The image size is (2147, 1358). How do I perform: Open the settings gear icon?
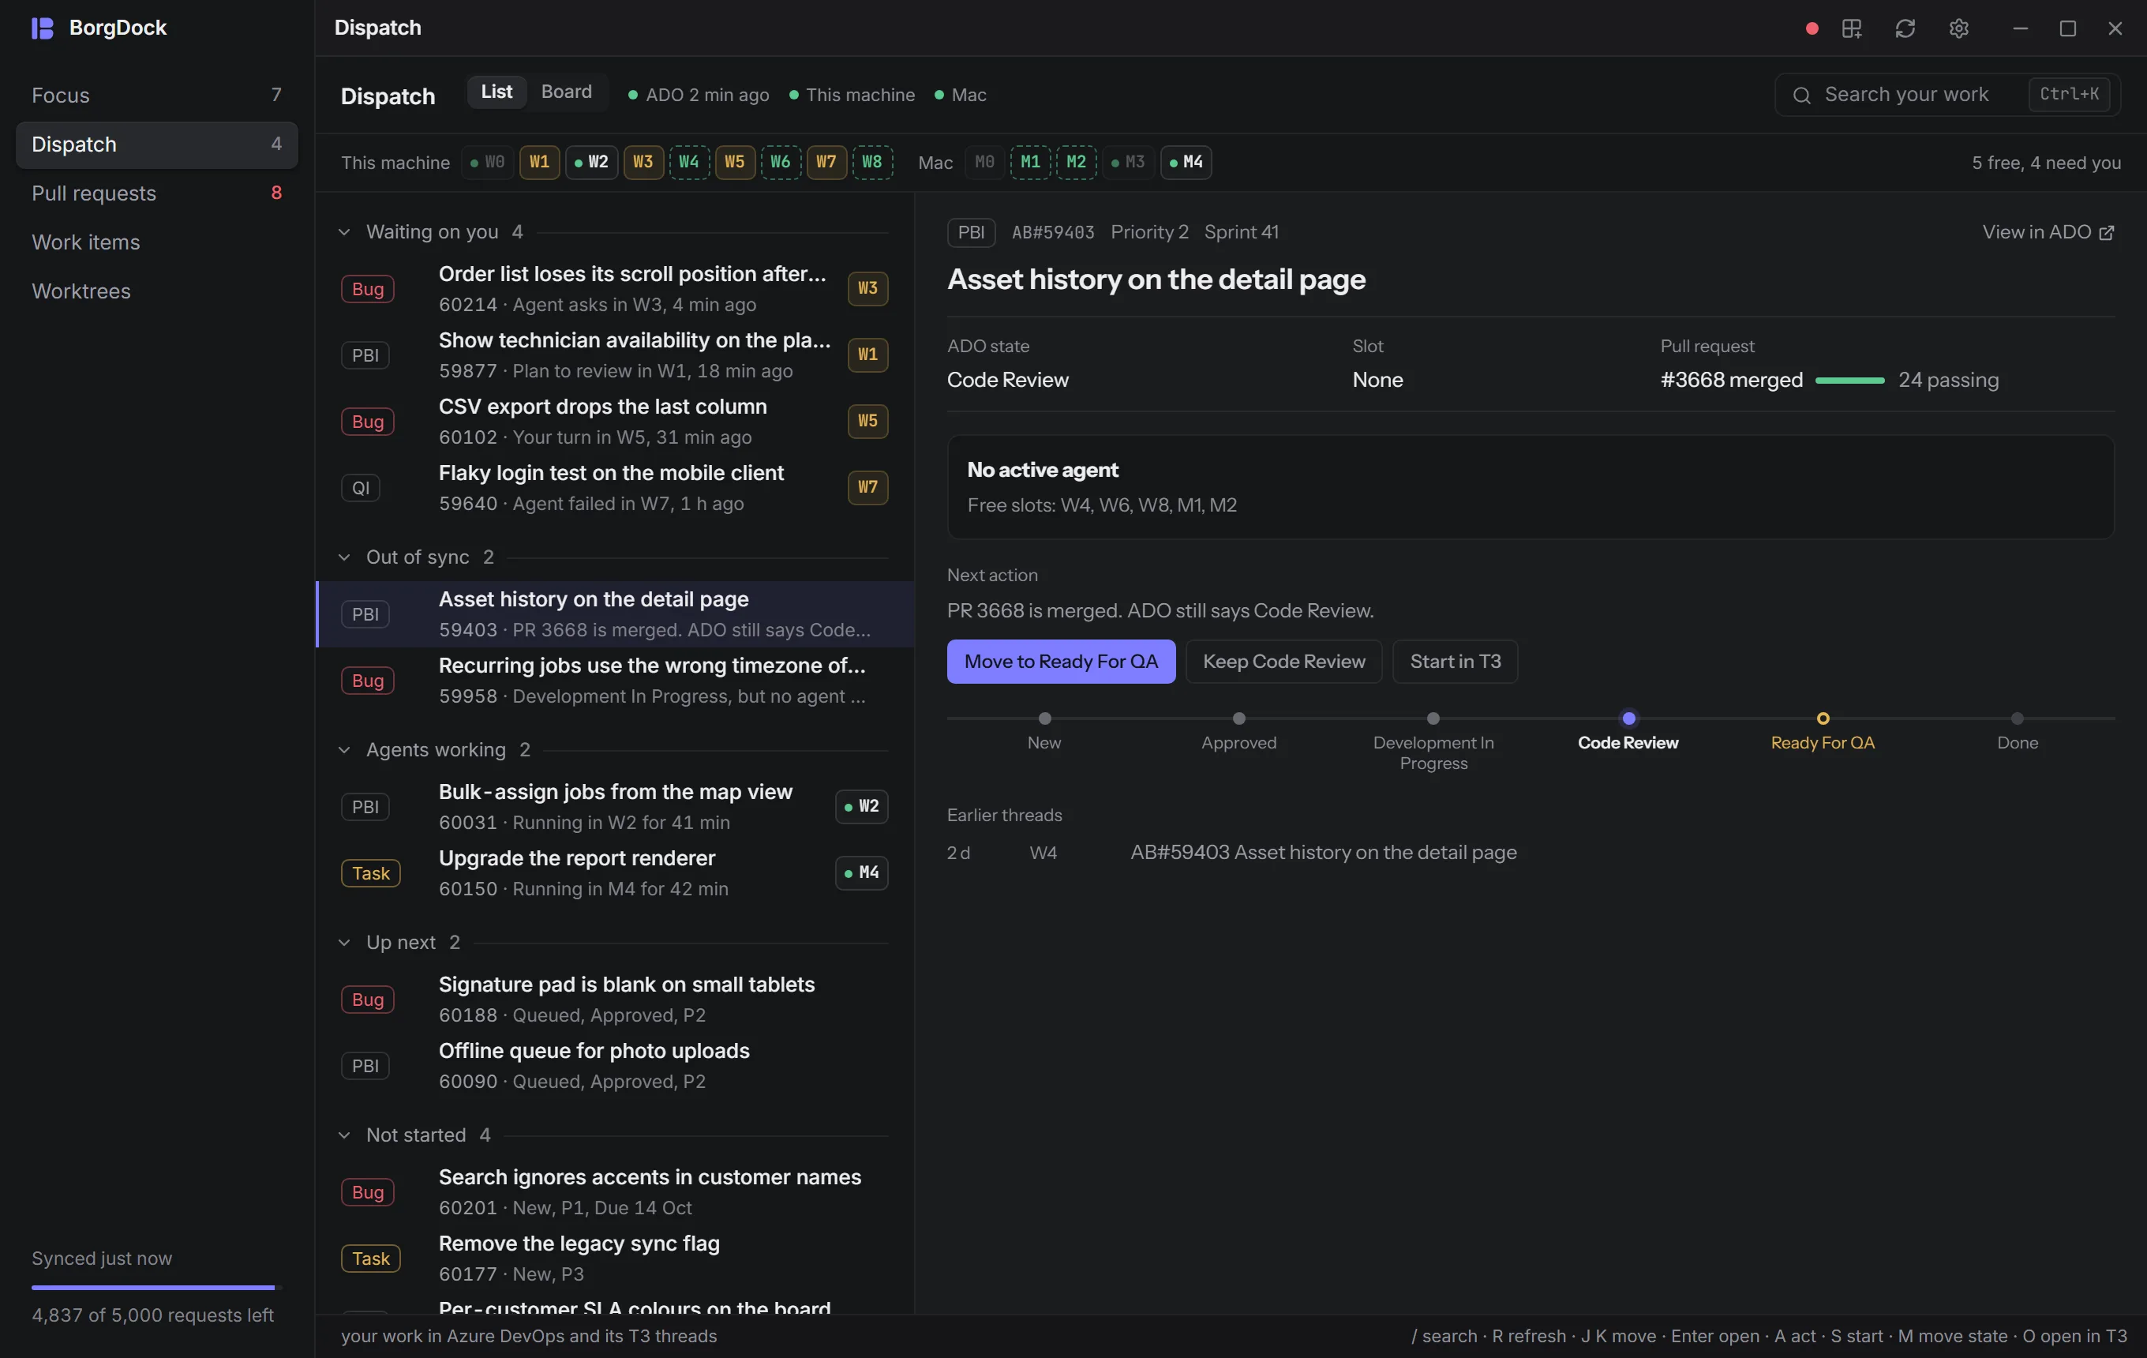pos(1958,28)
